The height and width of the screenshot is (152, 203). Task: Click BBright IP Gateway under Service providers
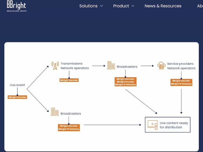point(181,84)
